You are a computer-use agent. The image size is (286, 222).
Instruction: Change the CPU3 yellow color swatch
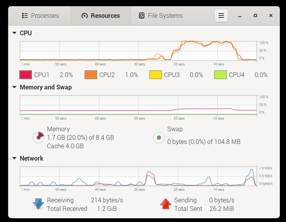click(156, 75)
